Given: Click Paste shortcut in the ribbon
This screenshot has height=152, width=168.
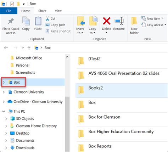Looking at the screenshot, I should [58, 31].
